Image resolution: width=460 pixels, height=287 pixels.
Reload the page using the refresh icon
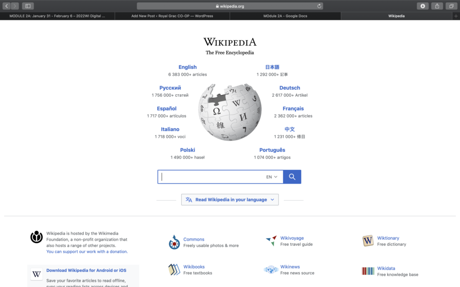tap(319, 6)
